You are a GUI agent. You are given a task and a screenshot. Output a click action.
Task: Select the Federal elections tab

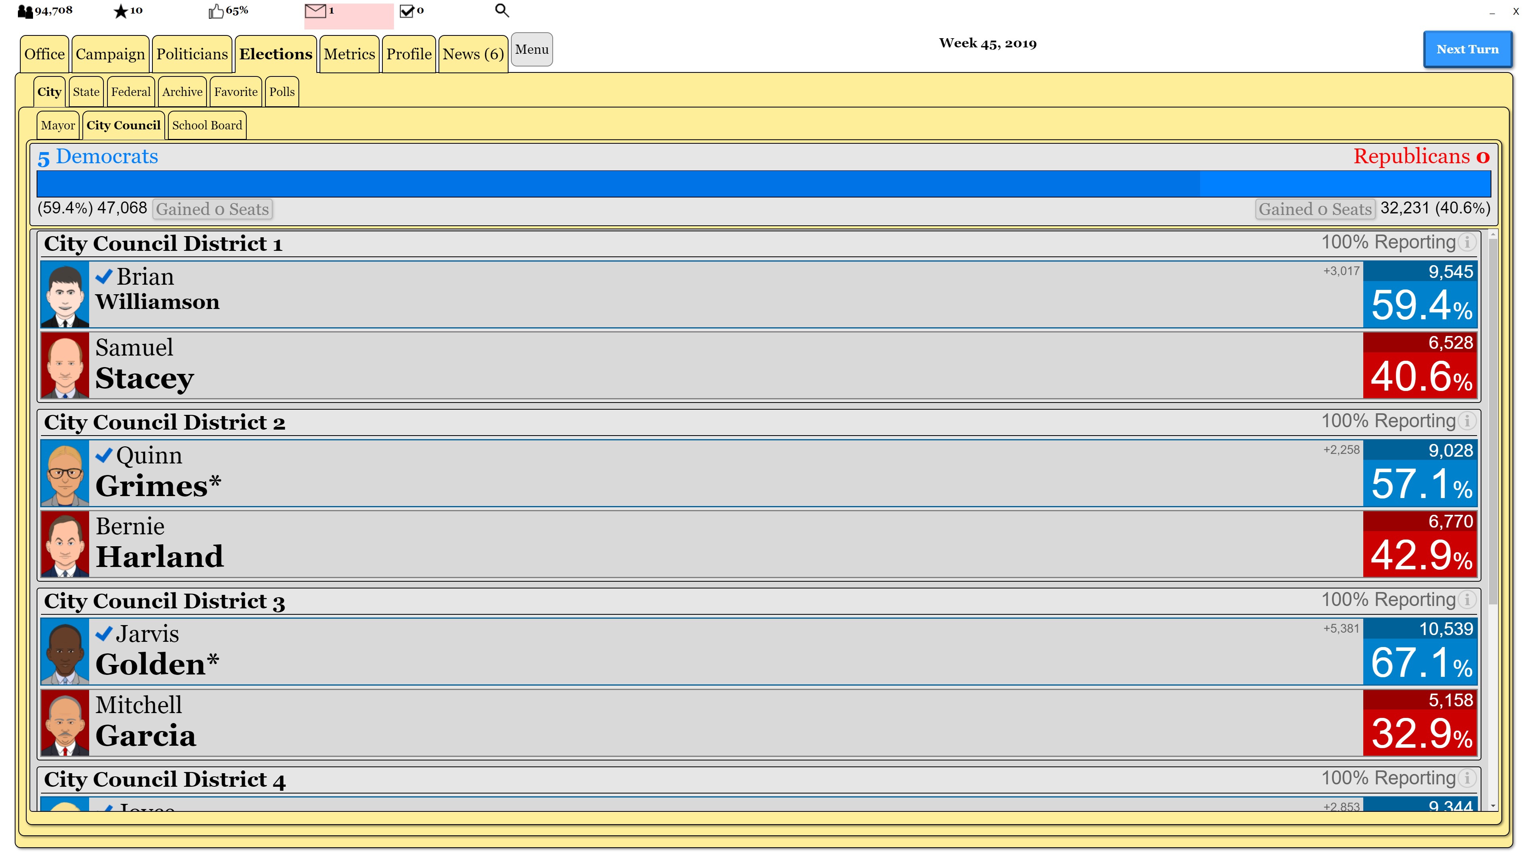coord(131,92)
